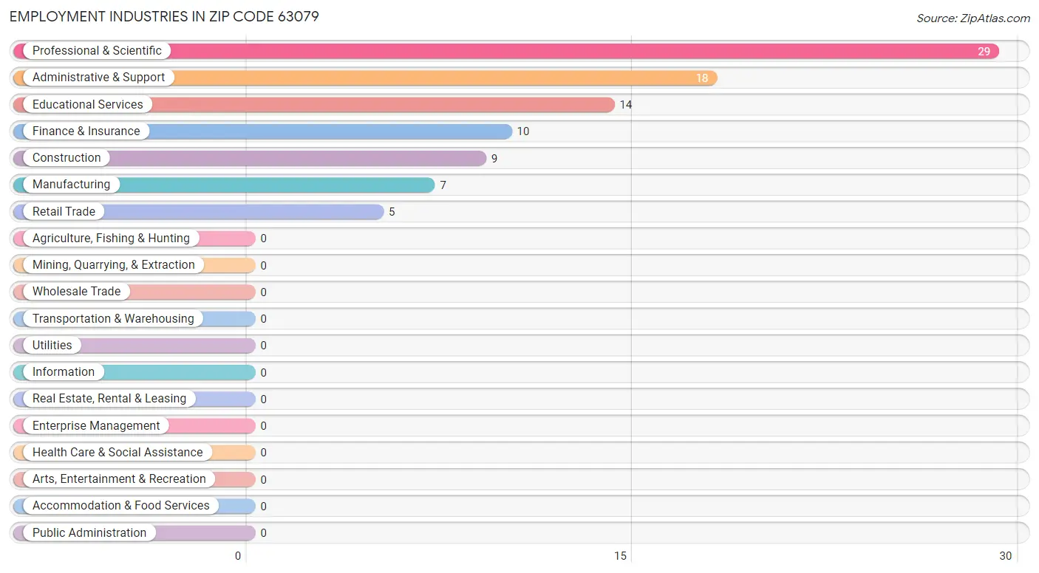Image resolution: width=1039 pixels, height=573 pixels.
Task: Click the value 9 beside Construction
Action: [x=494, y=159]
